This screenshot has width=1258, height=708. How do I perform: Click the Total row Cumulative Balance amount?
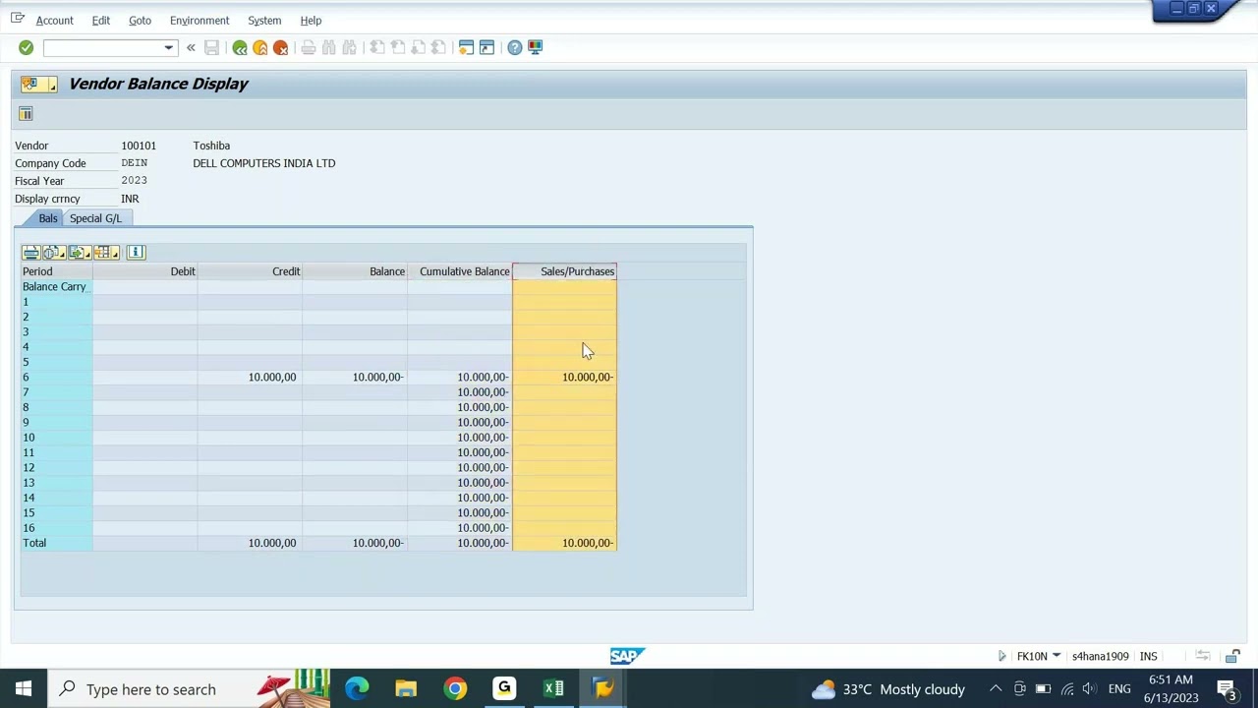click(483, 543)
